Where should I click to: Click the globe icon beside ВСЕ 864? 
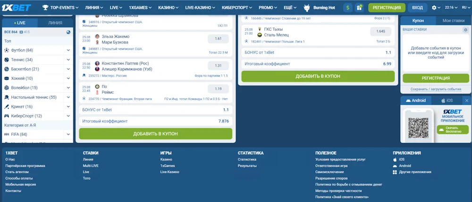click(x=68, y=32)
